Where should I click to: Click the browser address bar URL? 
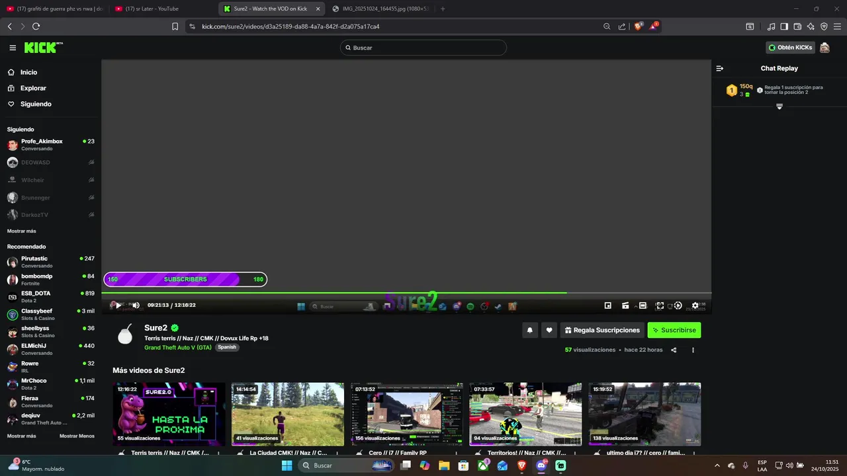tap(290, 26)
